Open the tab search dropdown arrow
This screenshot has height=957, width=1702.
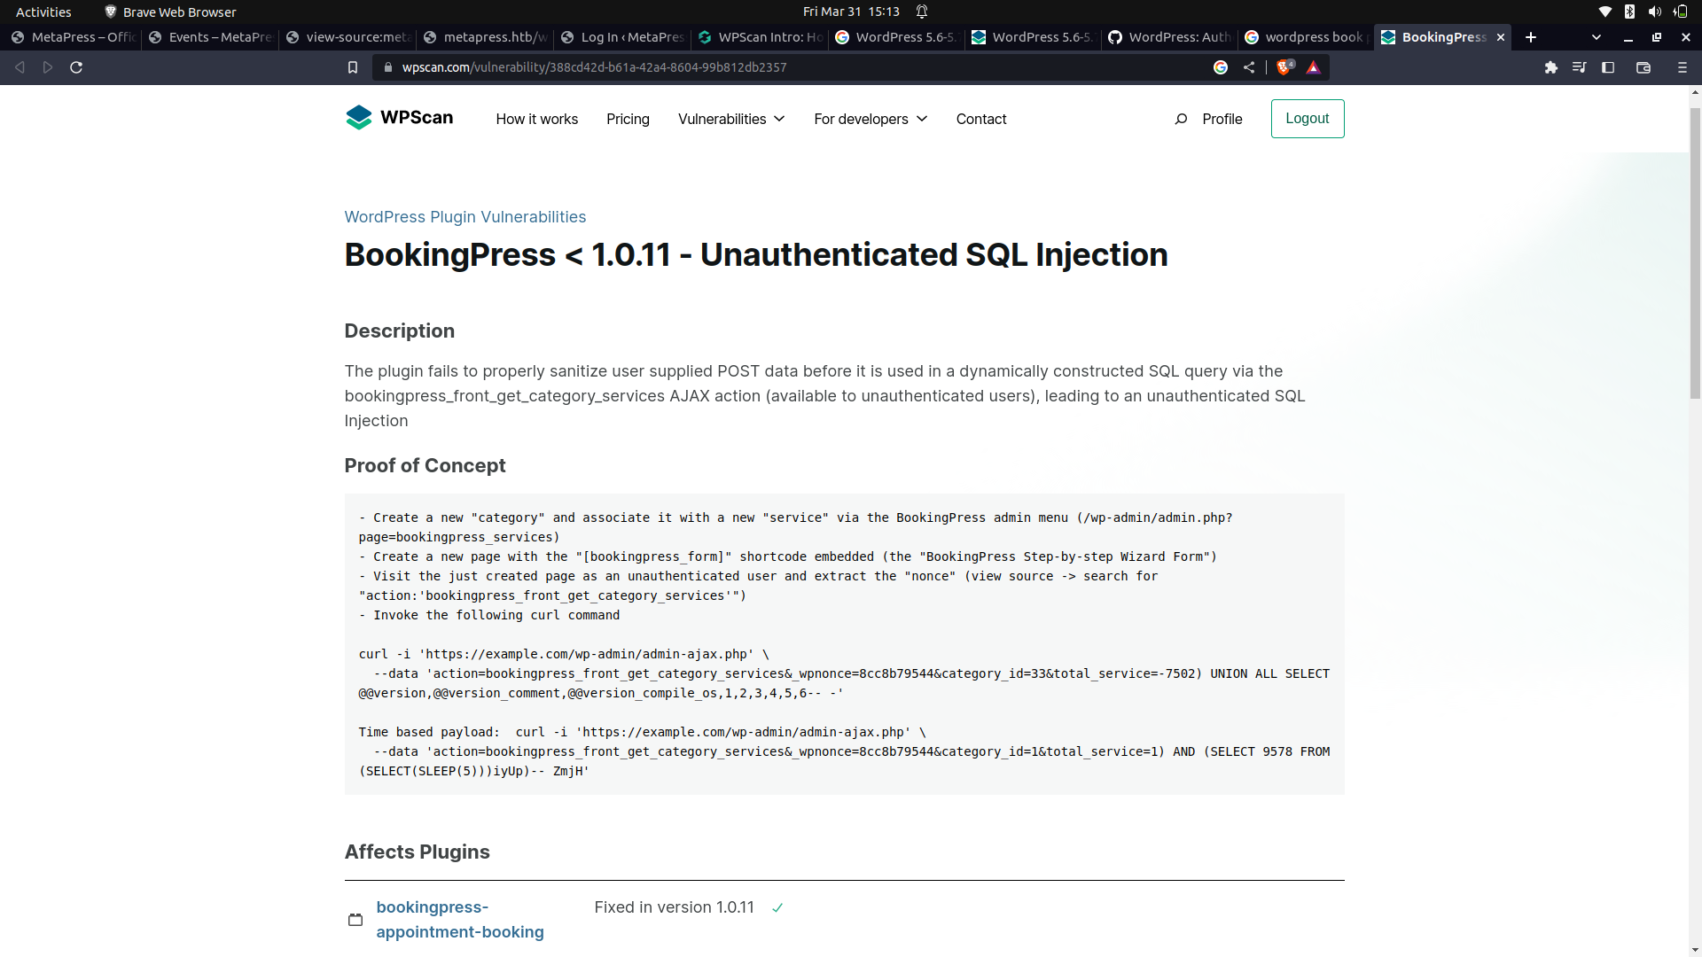coord(1596,37)
